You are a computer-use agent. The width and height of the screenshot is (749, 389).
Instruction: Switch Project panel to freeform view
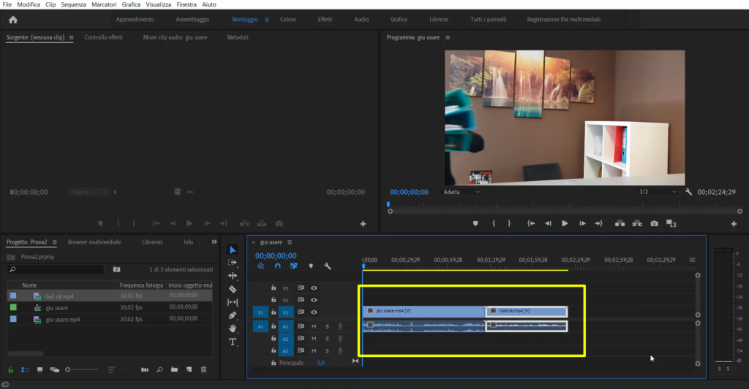(54, 369)
